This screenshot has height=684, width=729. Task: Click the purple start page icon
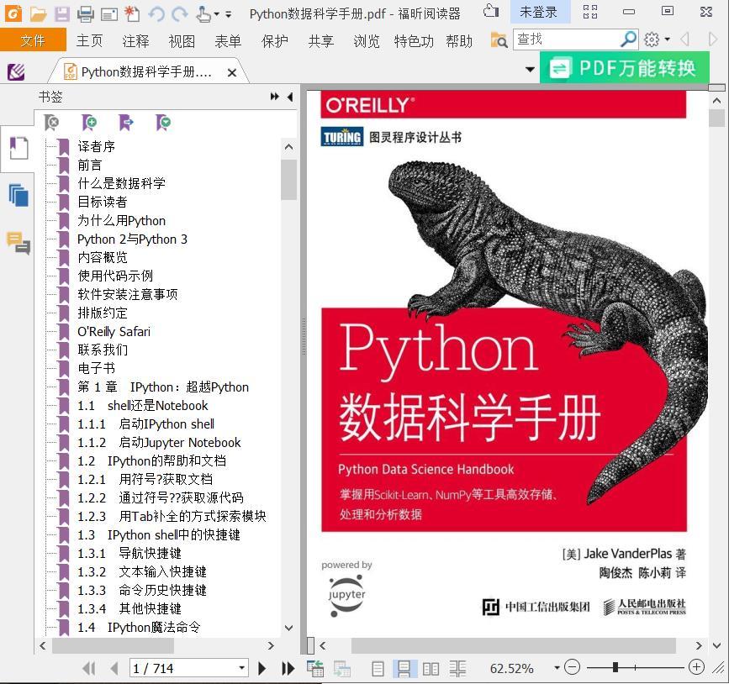coord(16,72)
